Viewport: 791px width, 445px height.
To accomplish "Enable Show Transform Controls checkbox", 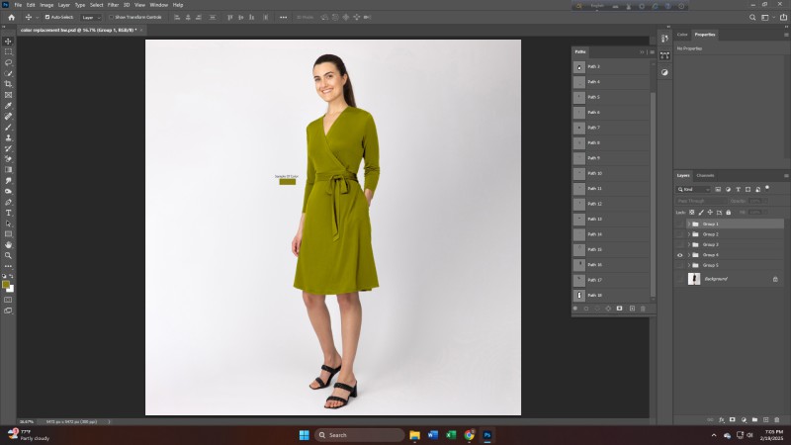I will click(x=113, y=17).
